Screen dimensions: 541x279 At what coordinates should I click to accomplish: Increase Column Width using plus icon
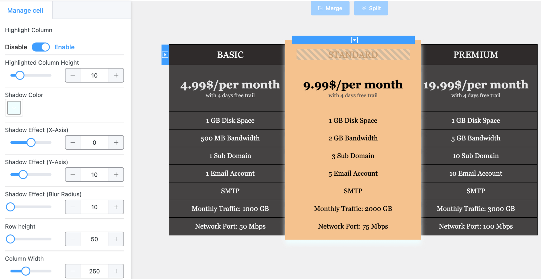(x=116, y=271)
